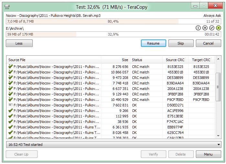Toggle shutdown-when-finished power icon

coord(198,28)
